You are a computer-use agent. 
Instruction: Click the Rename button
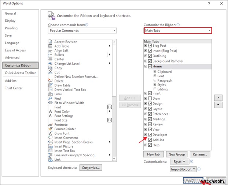point(200,154)
